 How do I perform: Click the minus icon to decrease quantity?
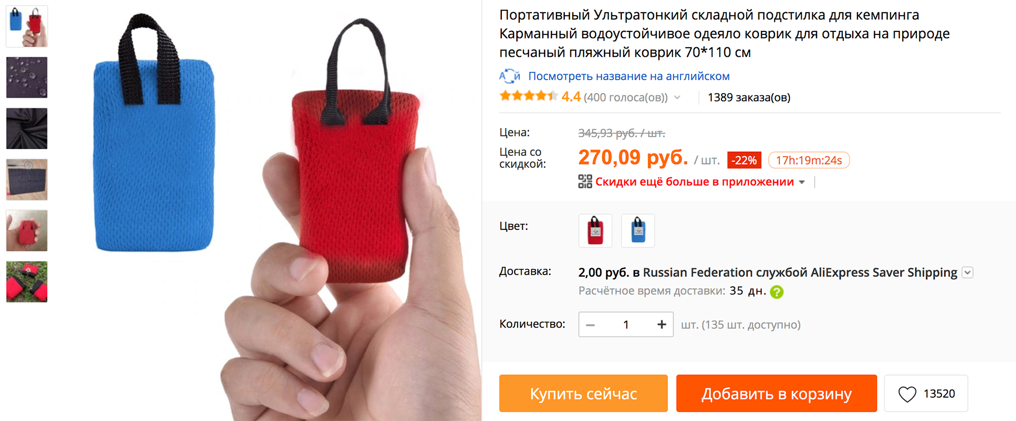coord(590,325)
